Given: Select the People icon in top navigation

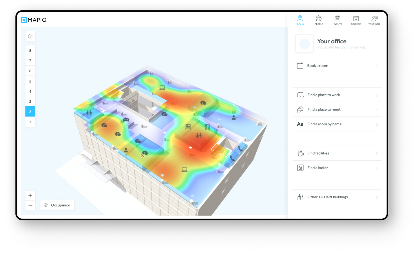Looking at the screenshot, I should coord(319,18).
